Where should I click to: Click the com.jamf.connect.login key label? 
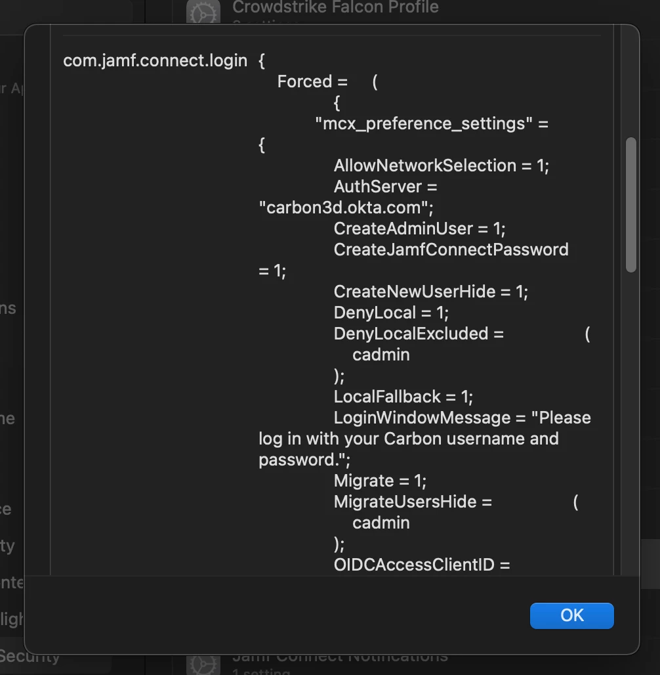[155, 60]
